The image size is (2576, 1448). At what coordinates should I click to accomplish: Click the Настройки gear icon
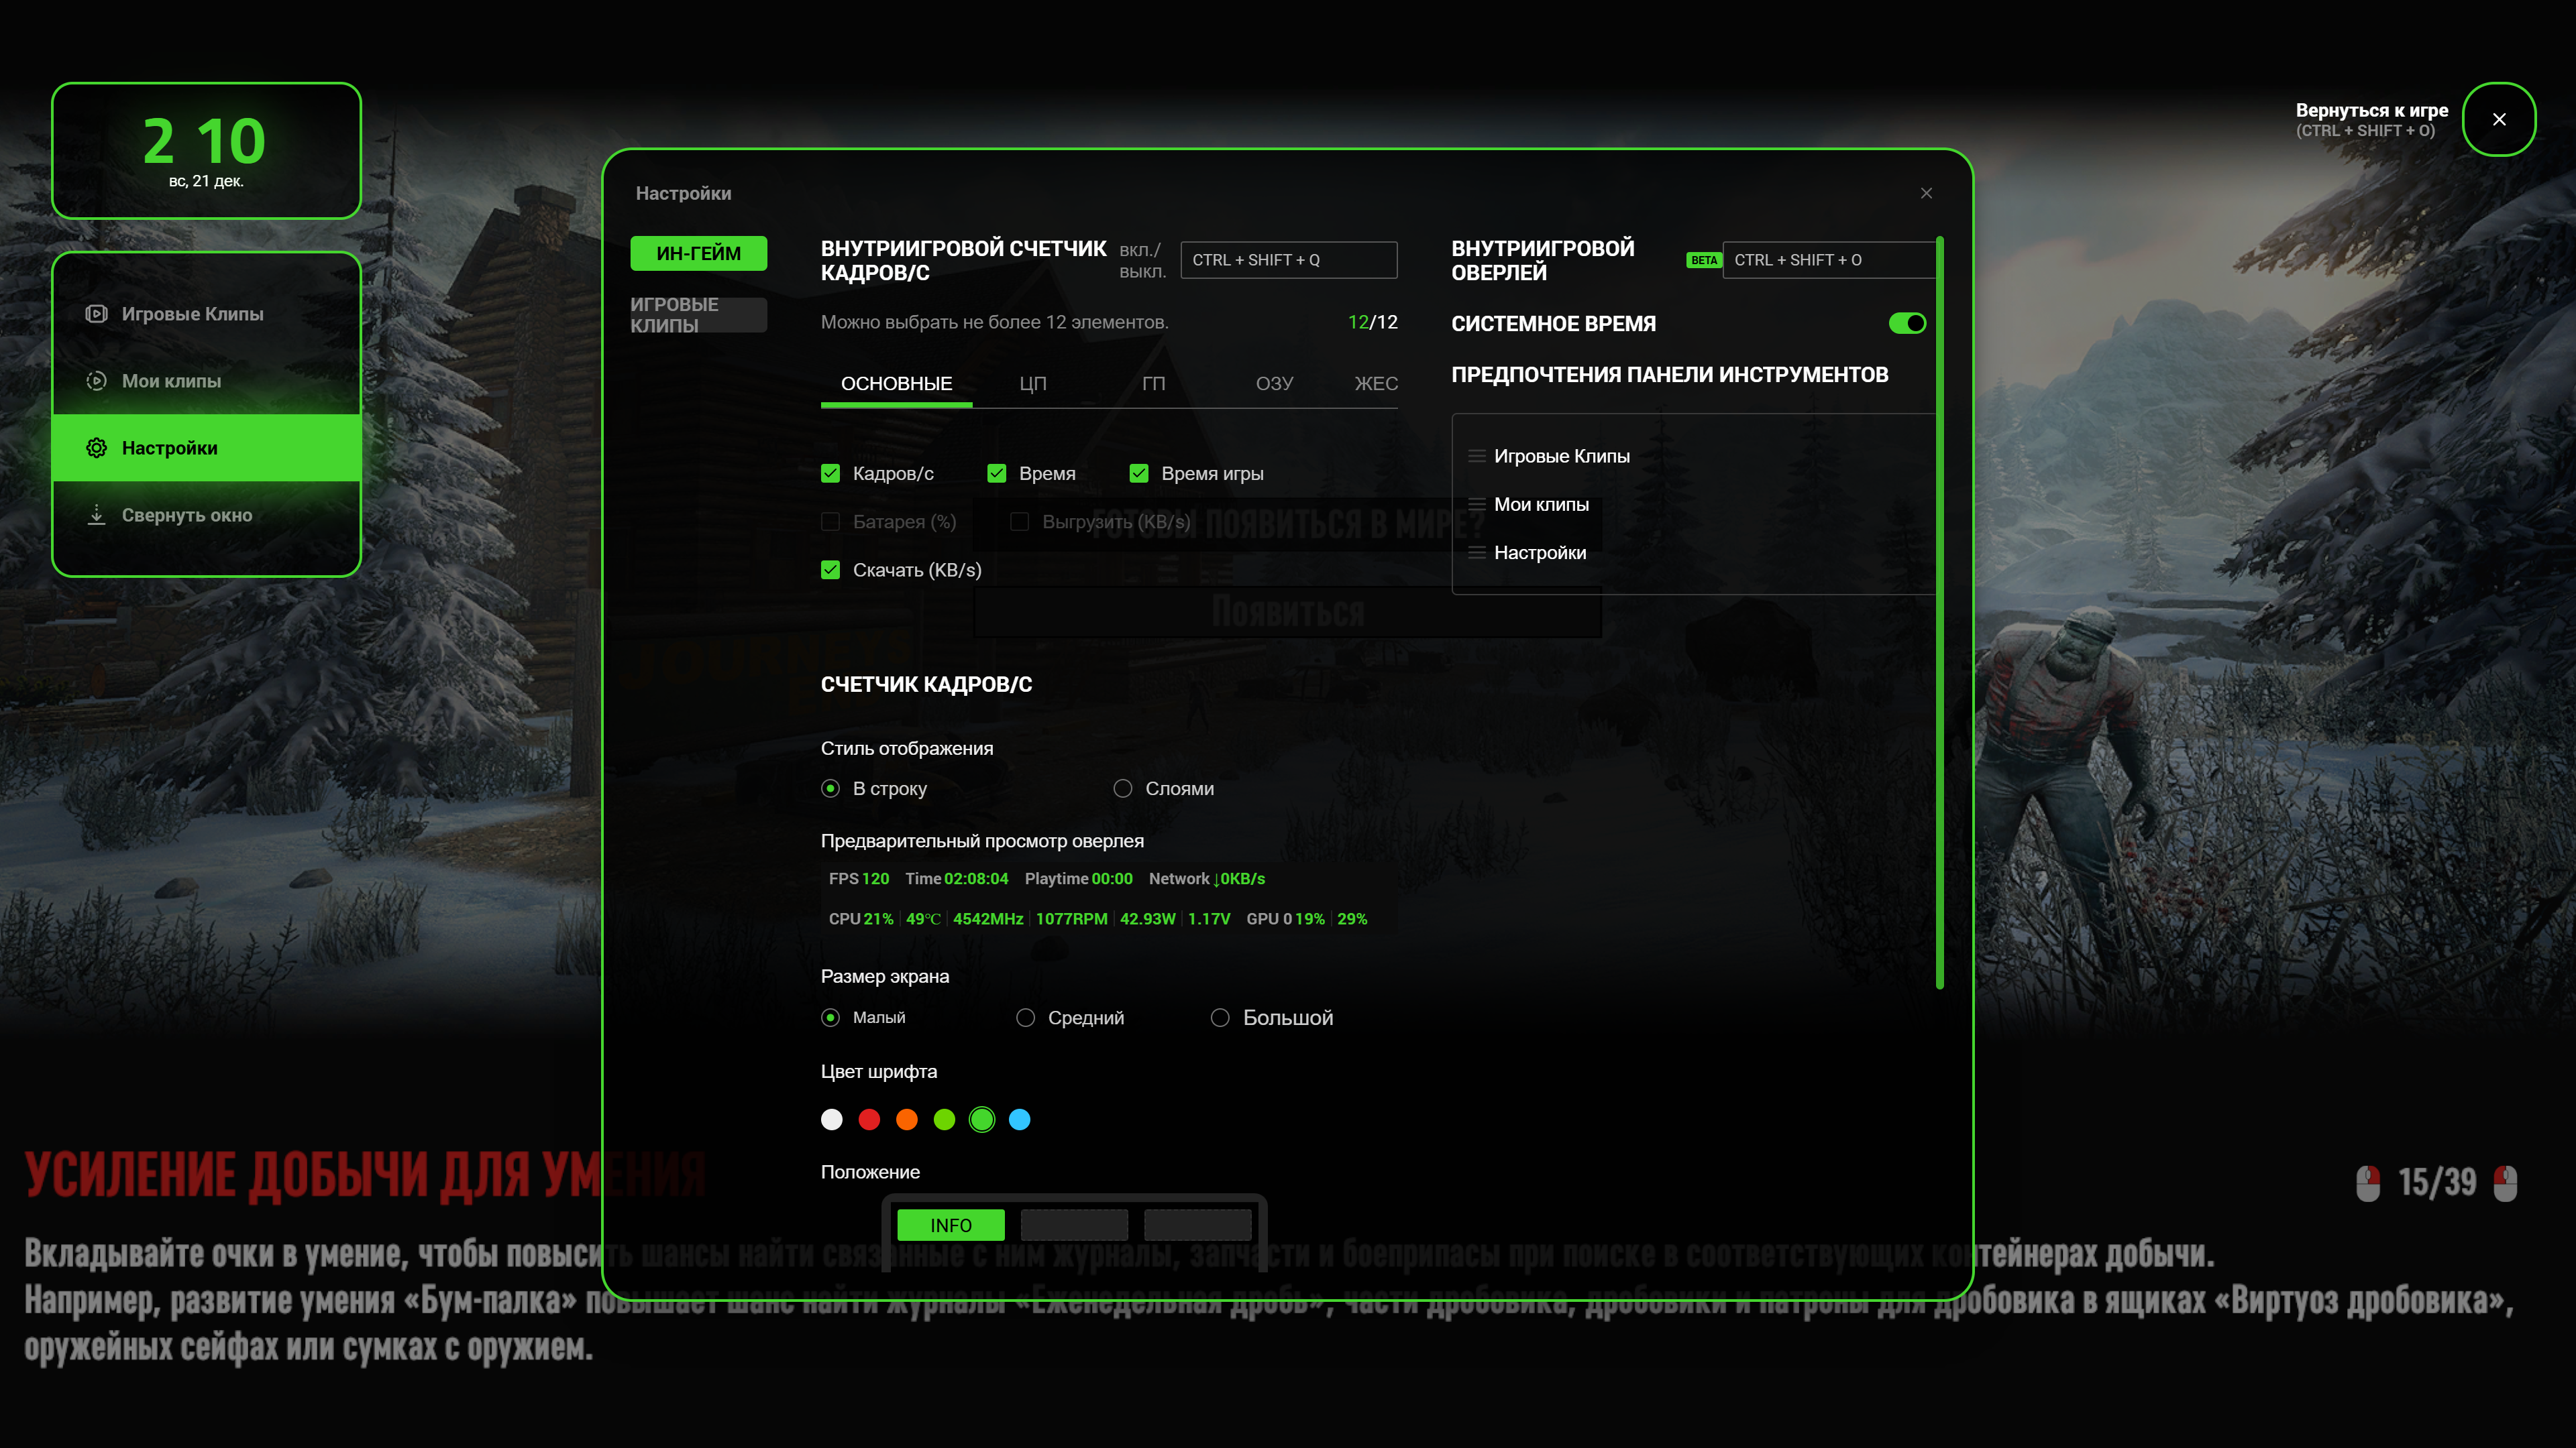coord(96,448)
